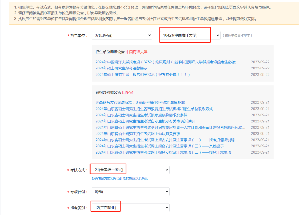Screen dimensions: 300x215
Task: Open the 报考类别 12(定向就业) dropdown
Action: [131, 208]
